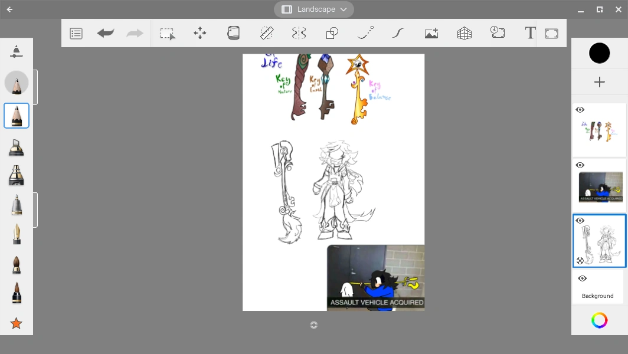Screen dimensions: 628x354
Task: Undo the last stroke
Action: click(105, 33)
